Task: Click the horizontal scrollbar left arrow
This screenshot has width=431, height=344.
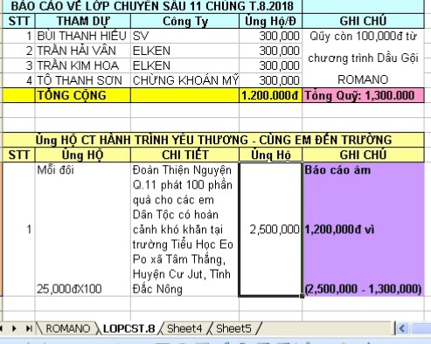Action: click(402, 328)
